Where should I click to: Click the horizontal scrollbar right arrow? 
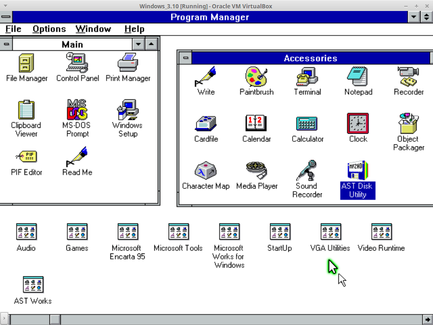(428, 319)
